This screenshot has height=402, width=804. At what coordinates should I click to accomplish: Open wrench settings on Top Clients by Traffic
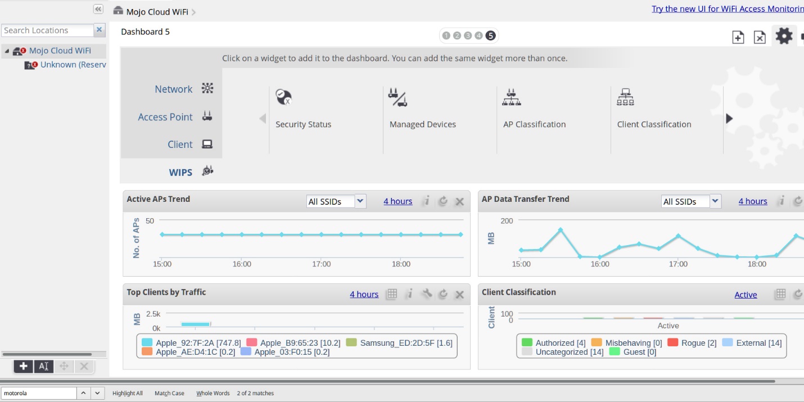pyautogui.click(x=426, y=293)
